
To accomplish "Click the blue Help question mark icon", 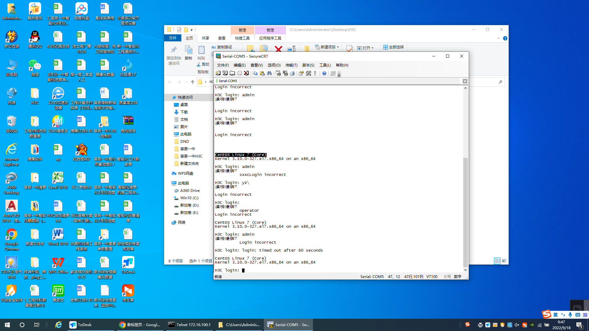I will [324, 73].
